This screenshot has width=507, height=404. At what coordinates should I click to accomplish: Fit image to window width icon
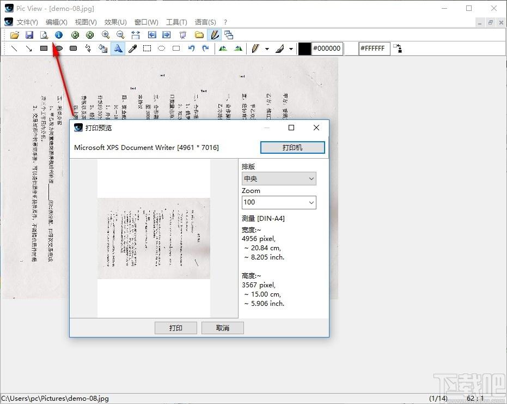tap(136, 35)
